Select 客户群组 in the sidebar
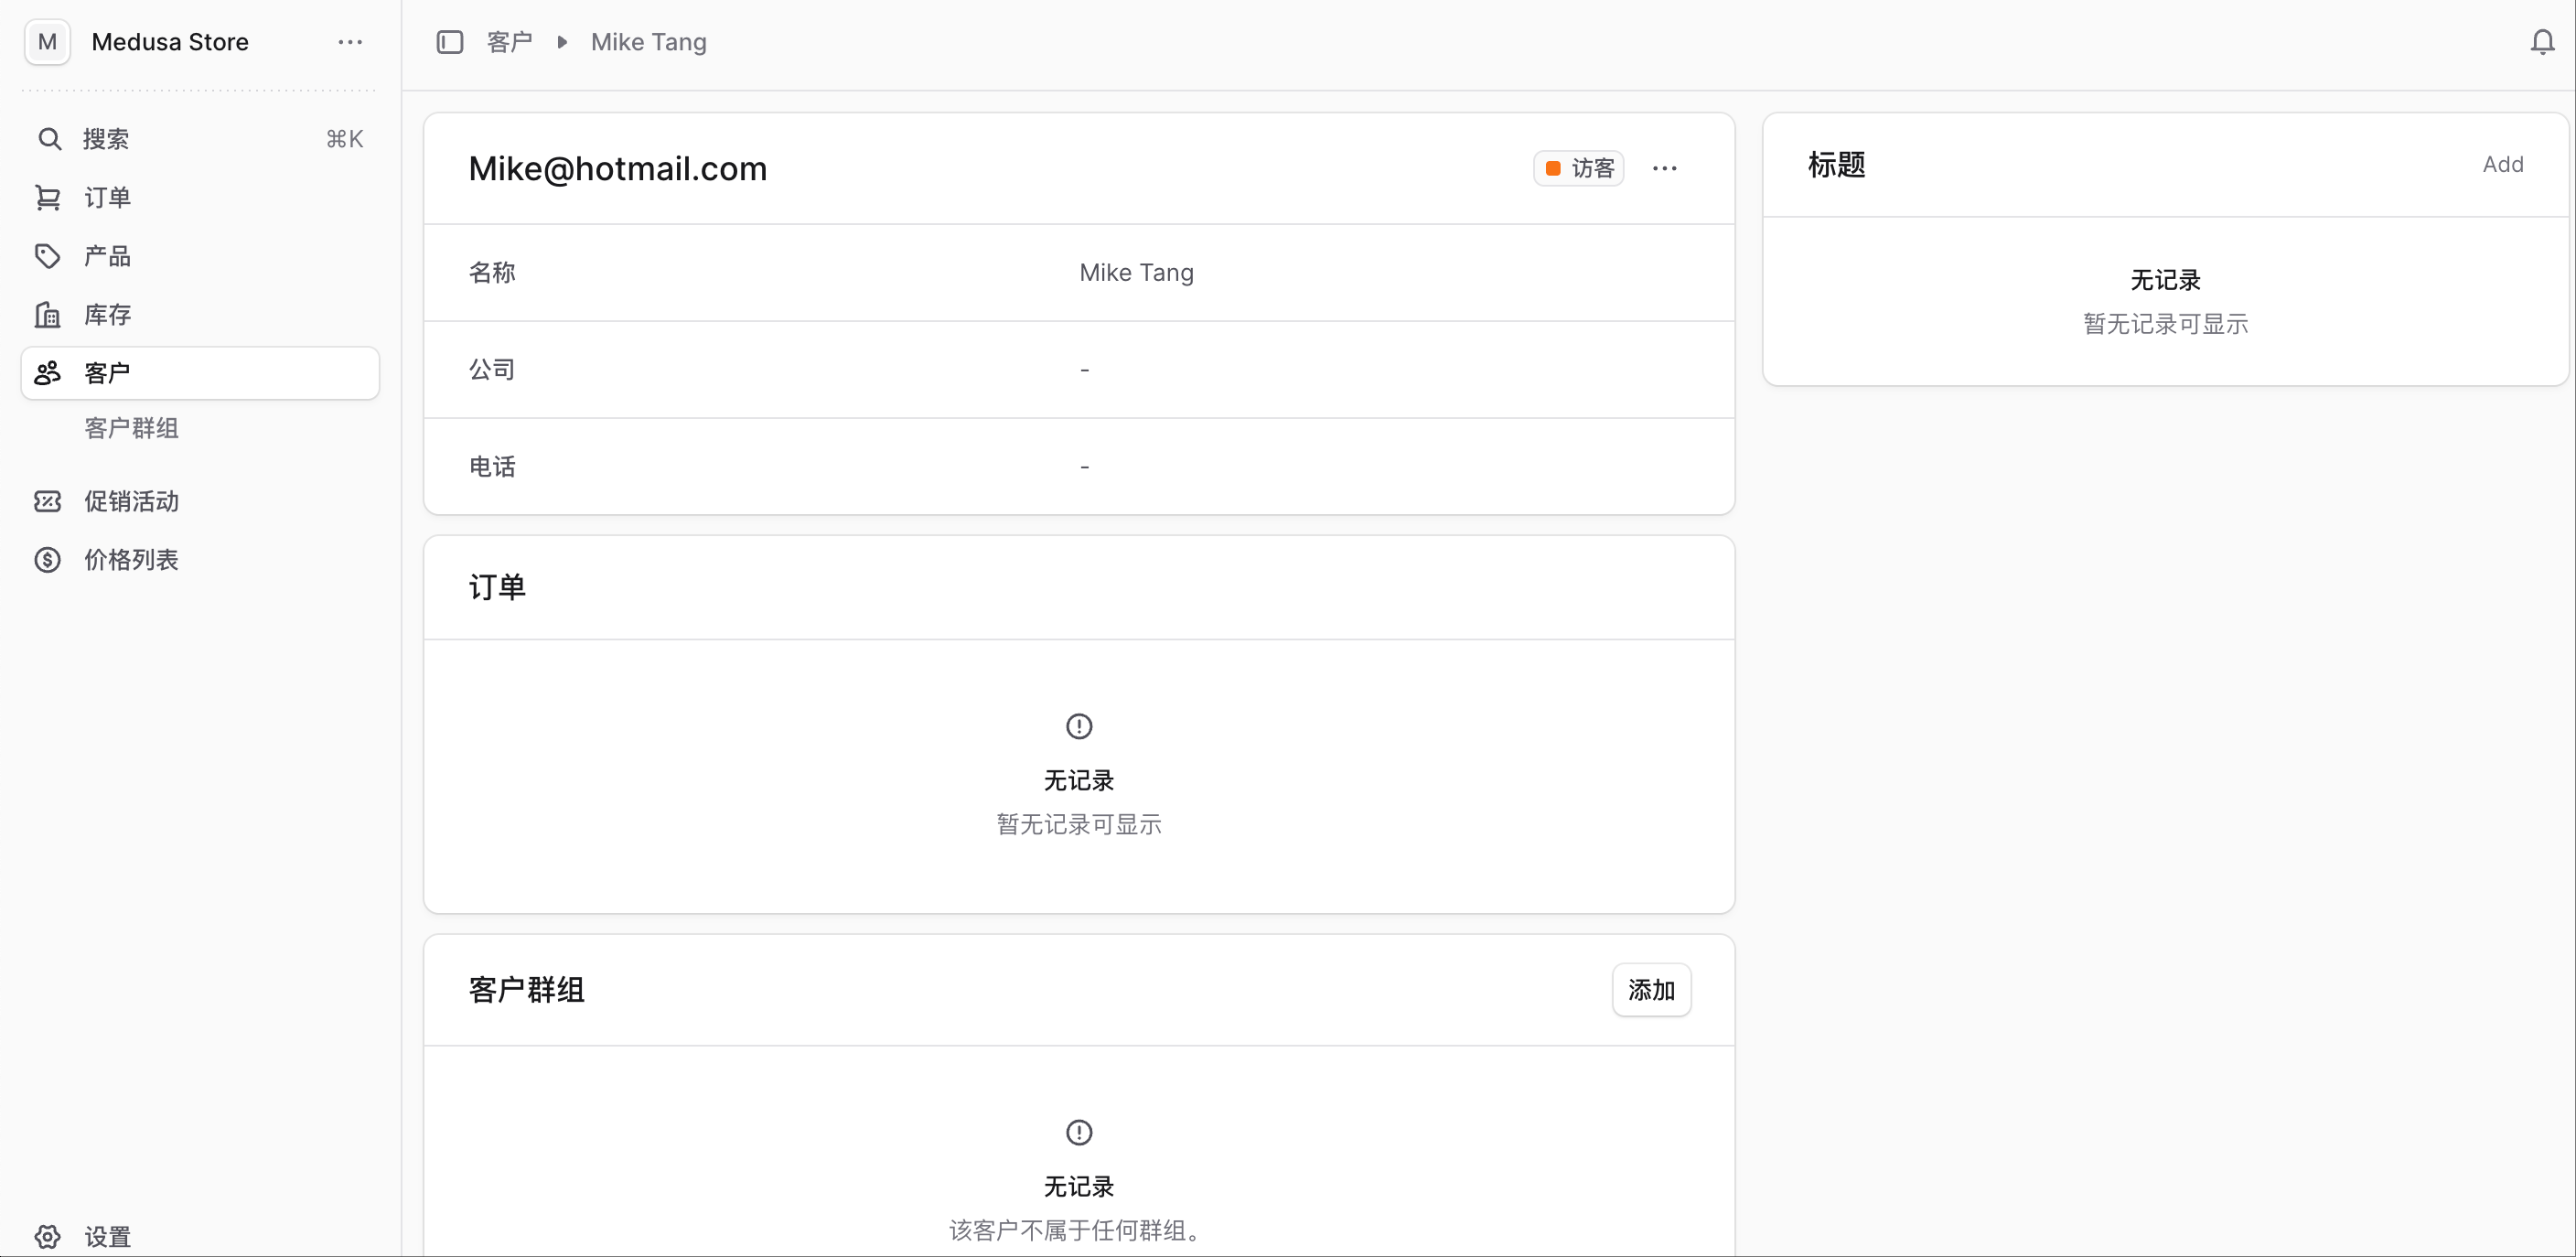The width and height of the screenshot is (2576, 1257). pos(131,428)
